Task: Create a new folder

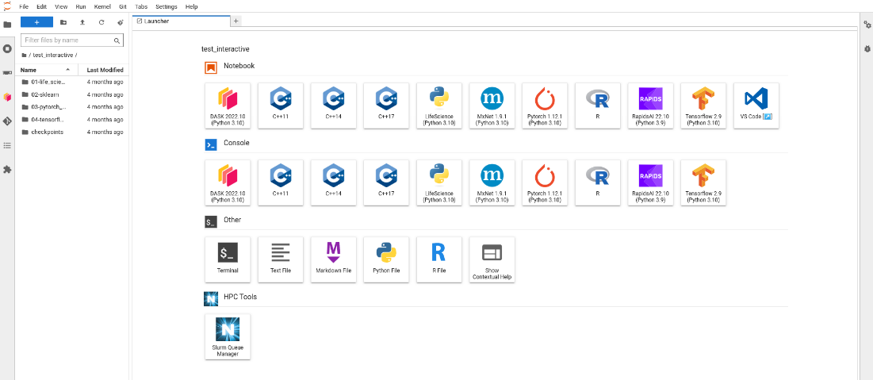Action: coord(63,22)
